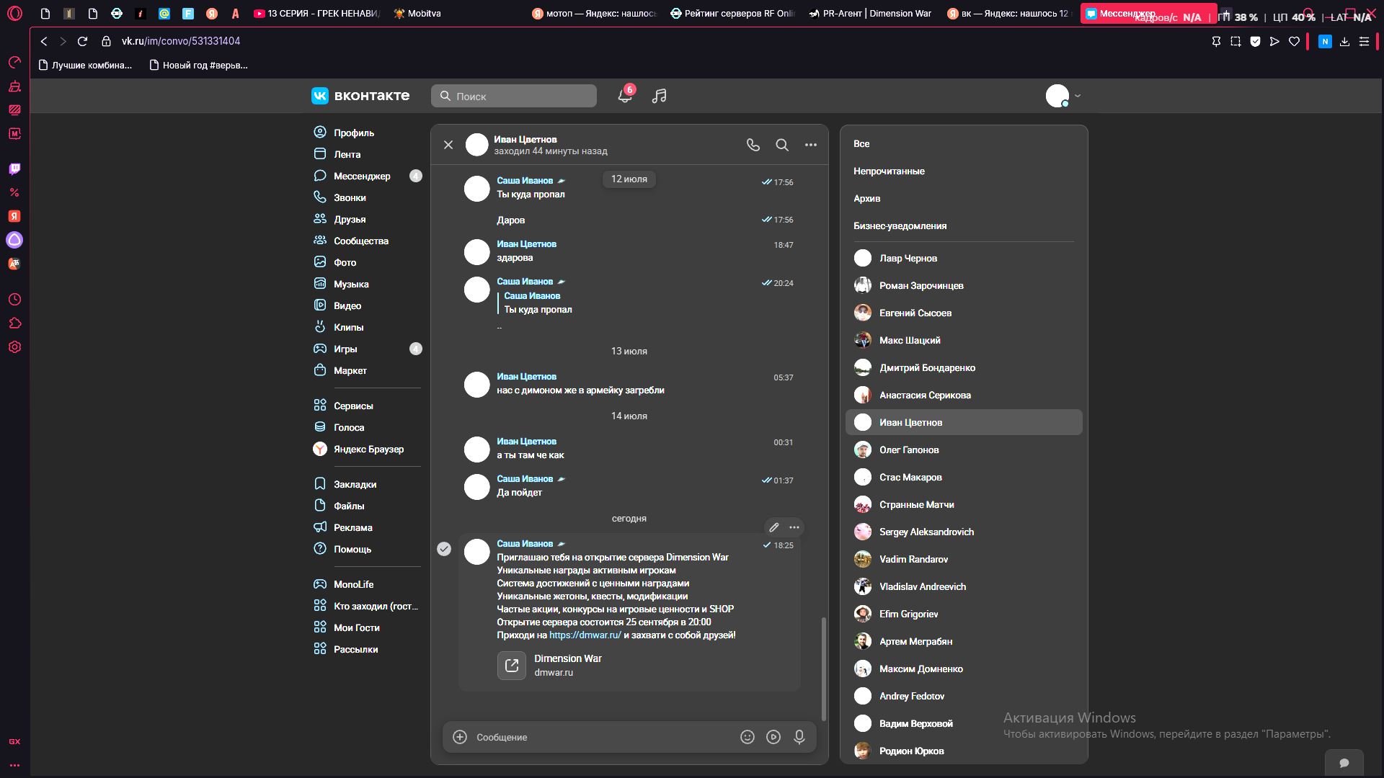Image resolution: width=1384 pixels, height=778 pixels.
Task: Open chat with Олег Гапонов
Action: point(963,450)
